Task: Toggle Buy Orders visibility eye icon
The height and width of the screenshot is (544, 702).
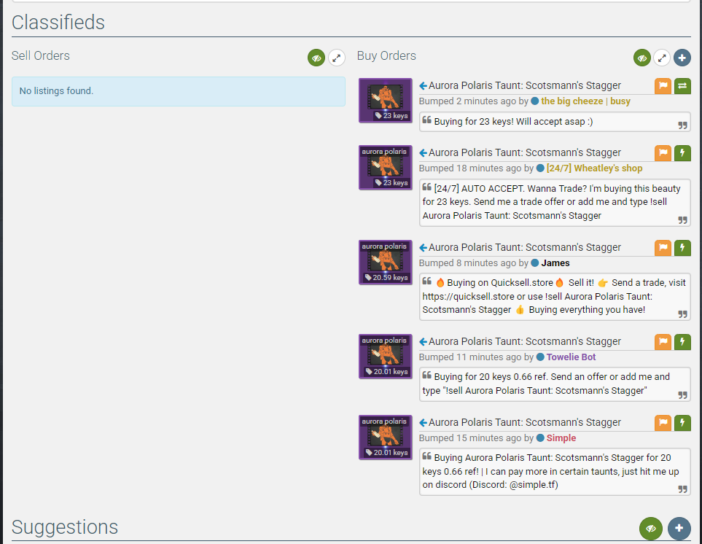Action: point(642,58)
